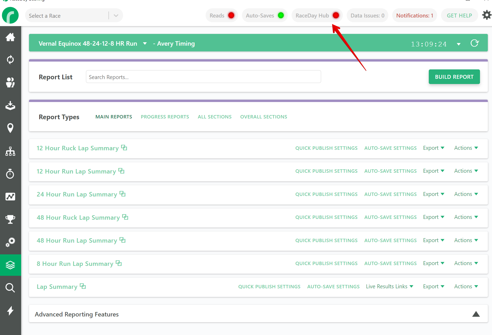Open Export menu for 24 Hour Run
Viewport: 492px width, 335px height.
tap(434, 194)
